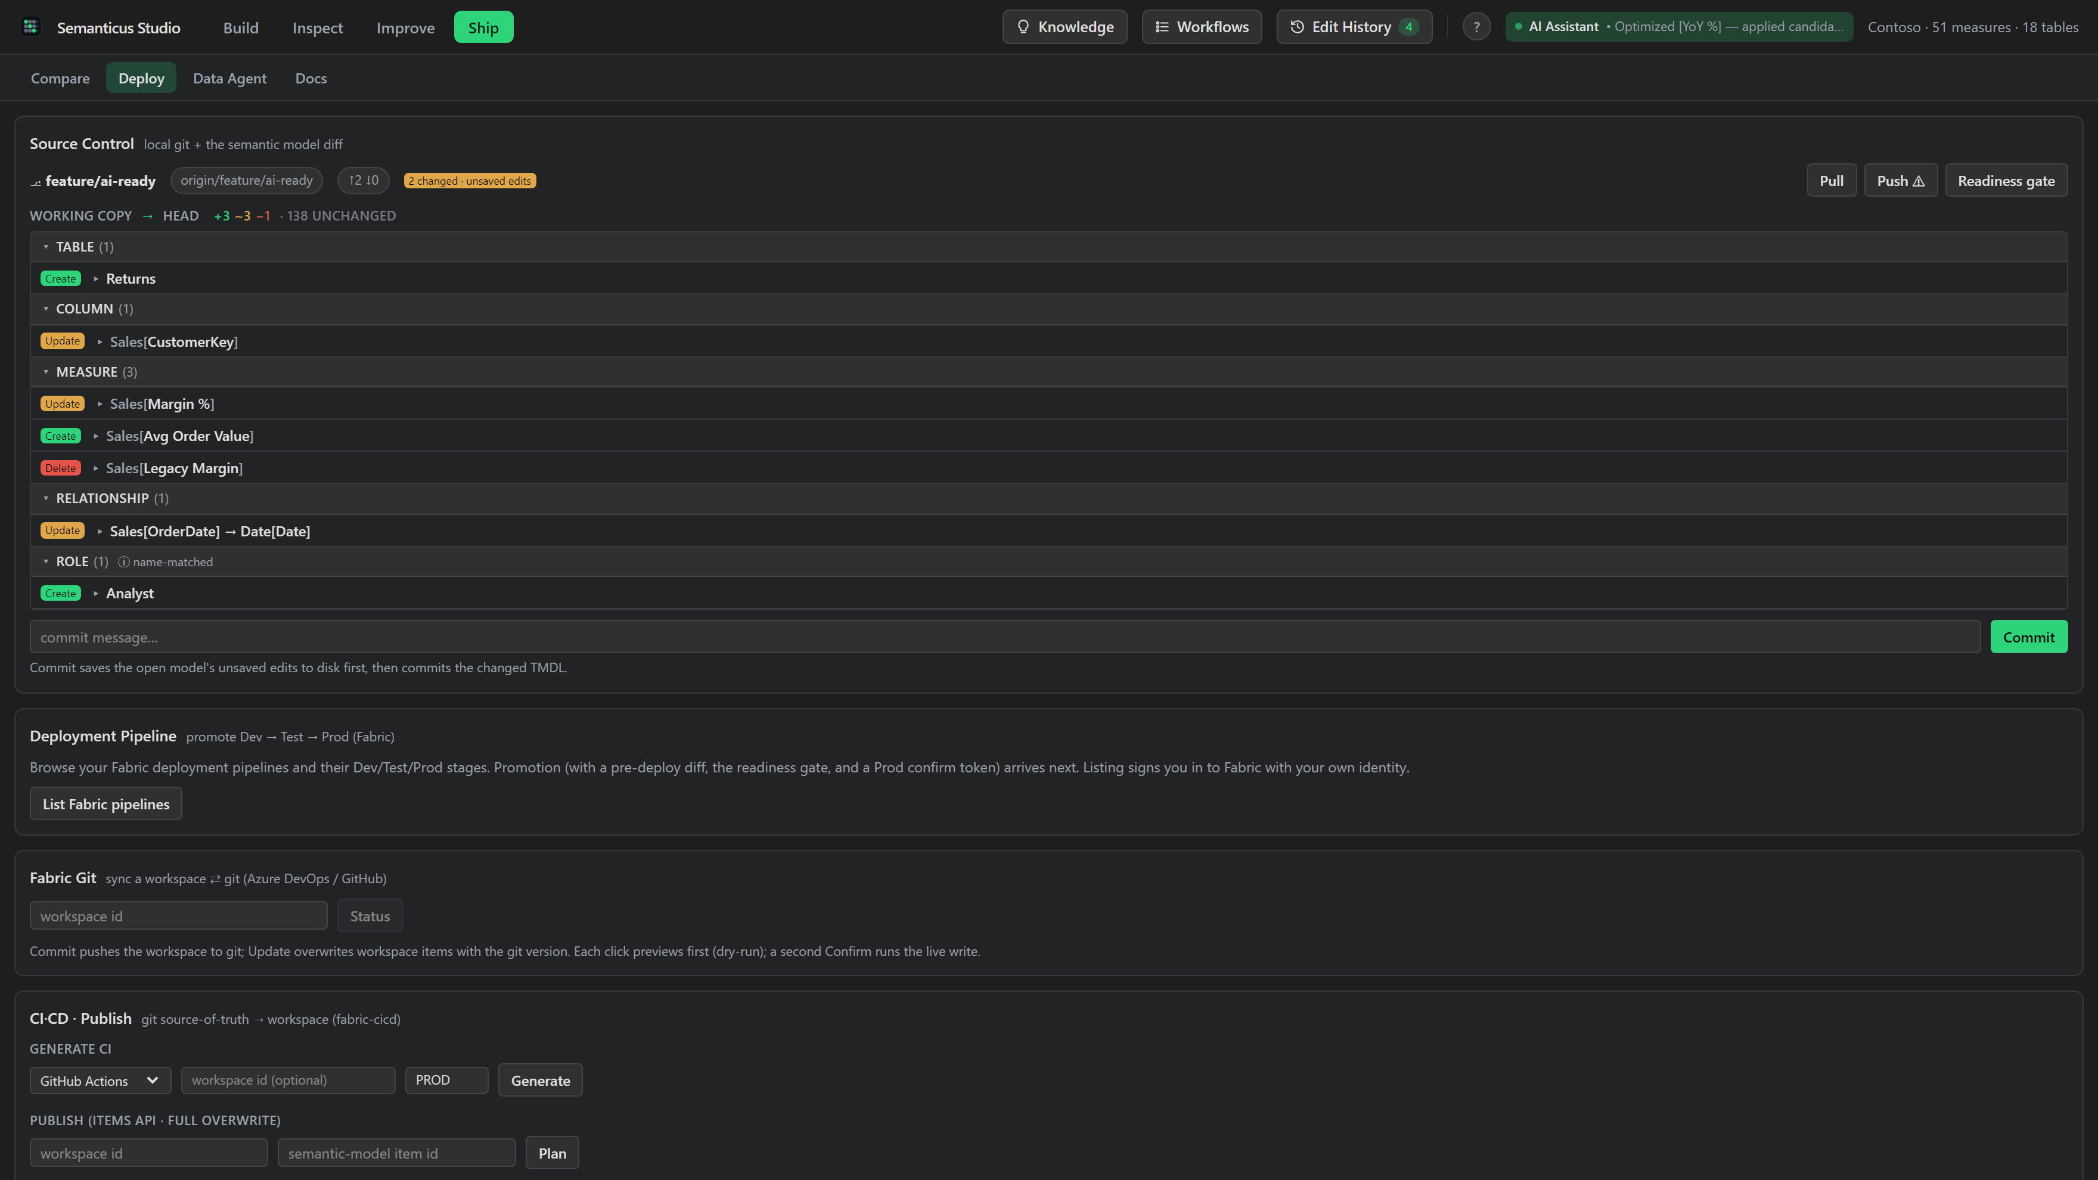Open the Docs sub-tab
2098x1180 pixels.
click(311, 78)
